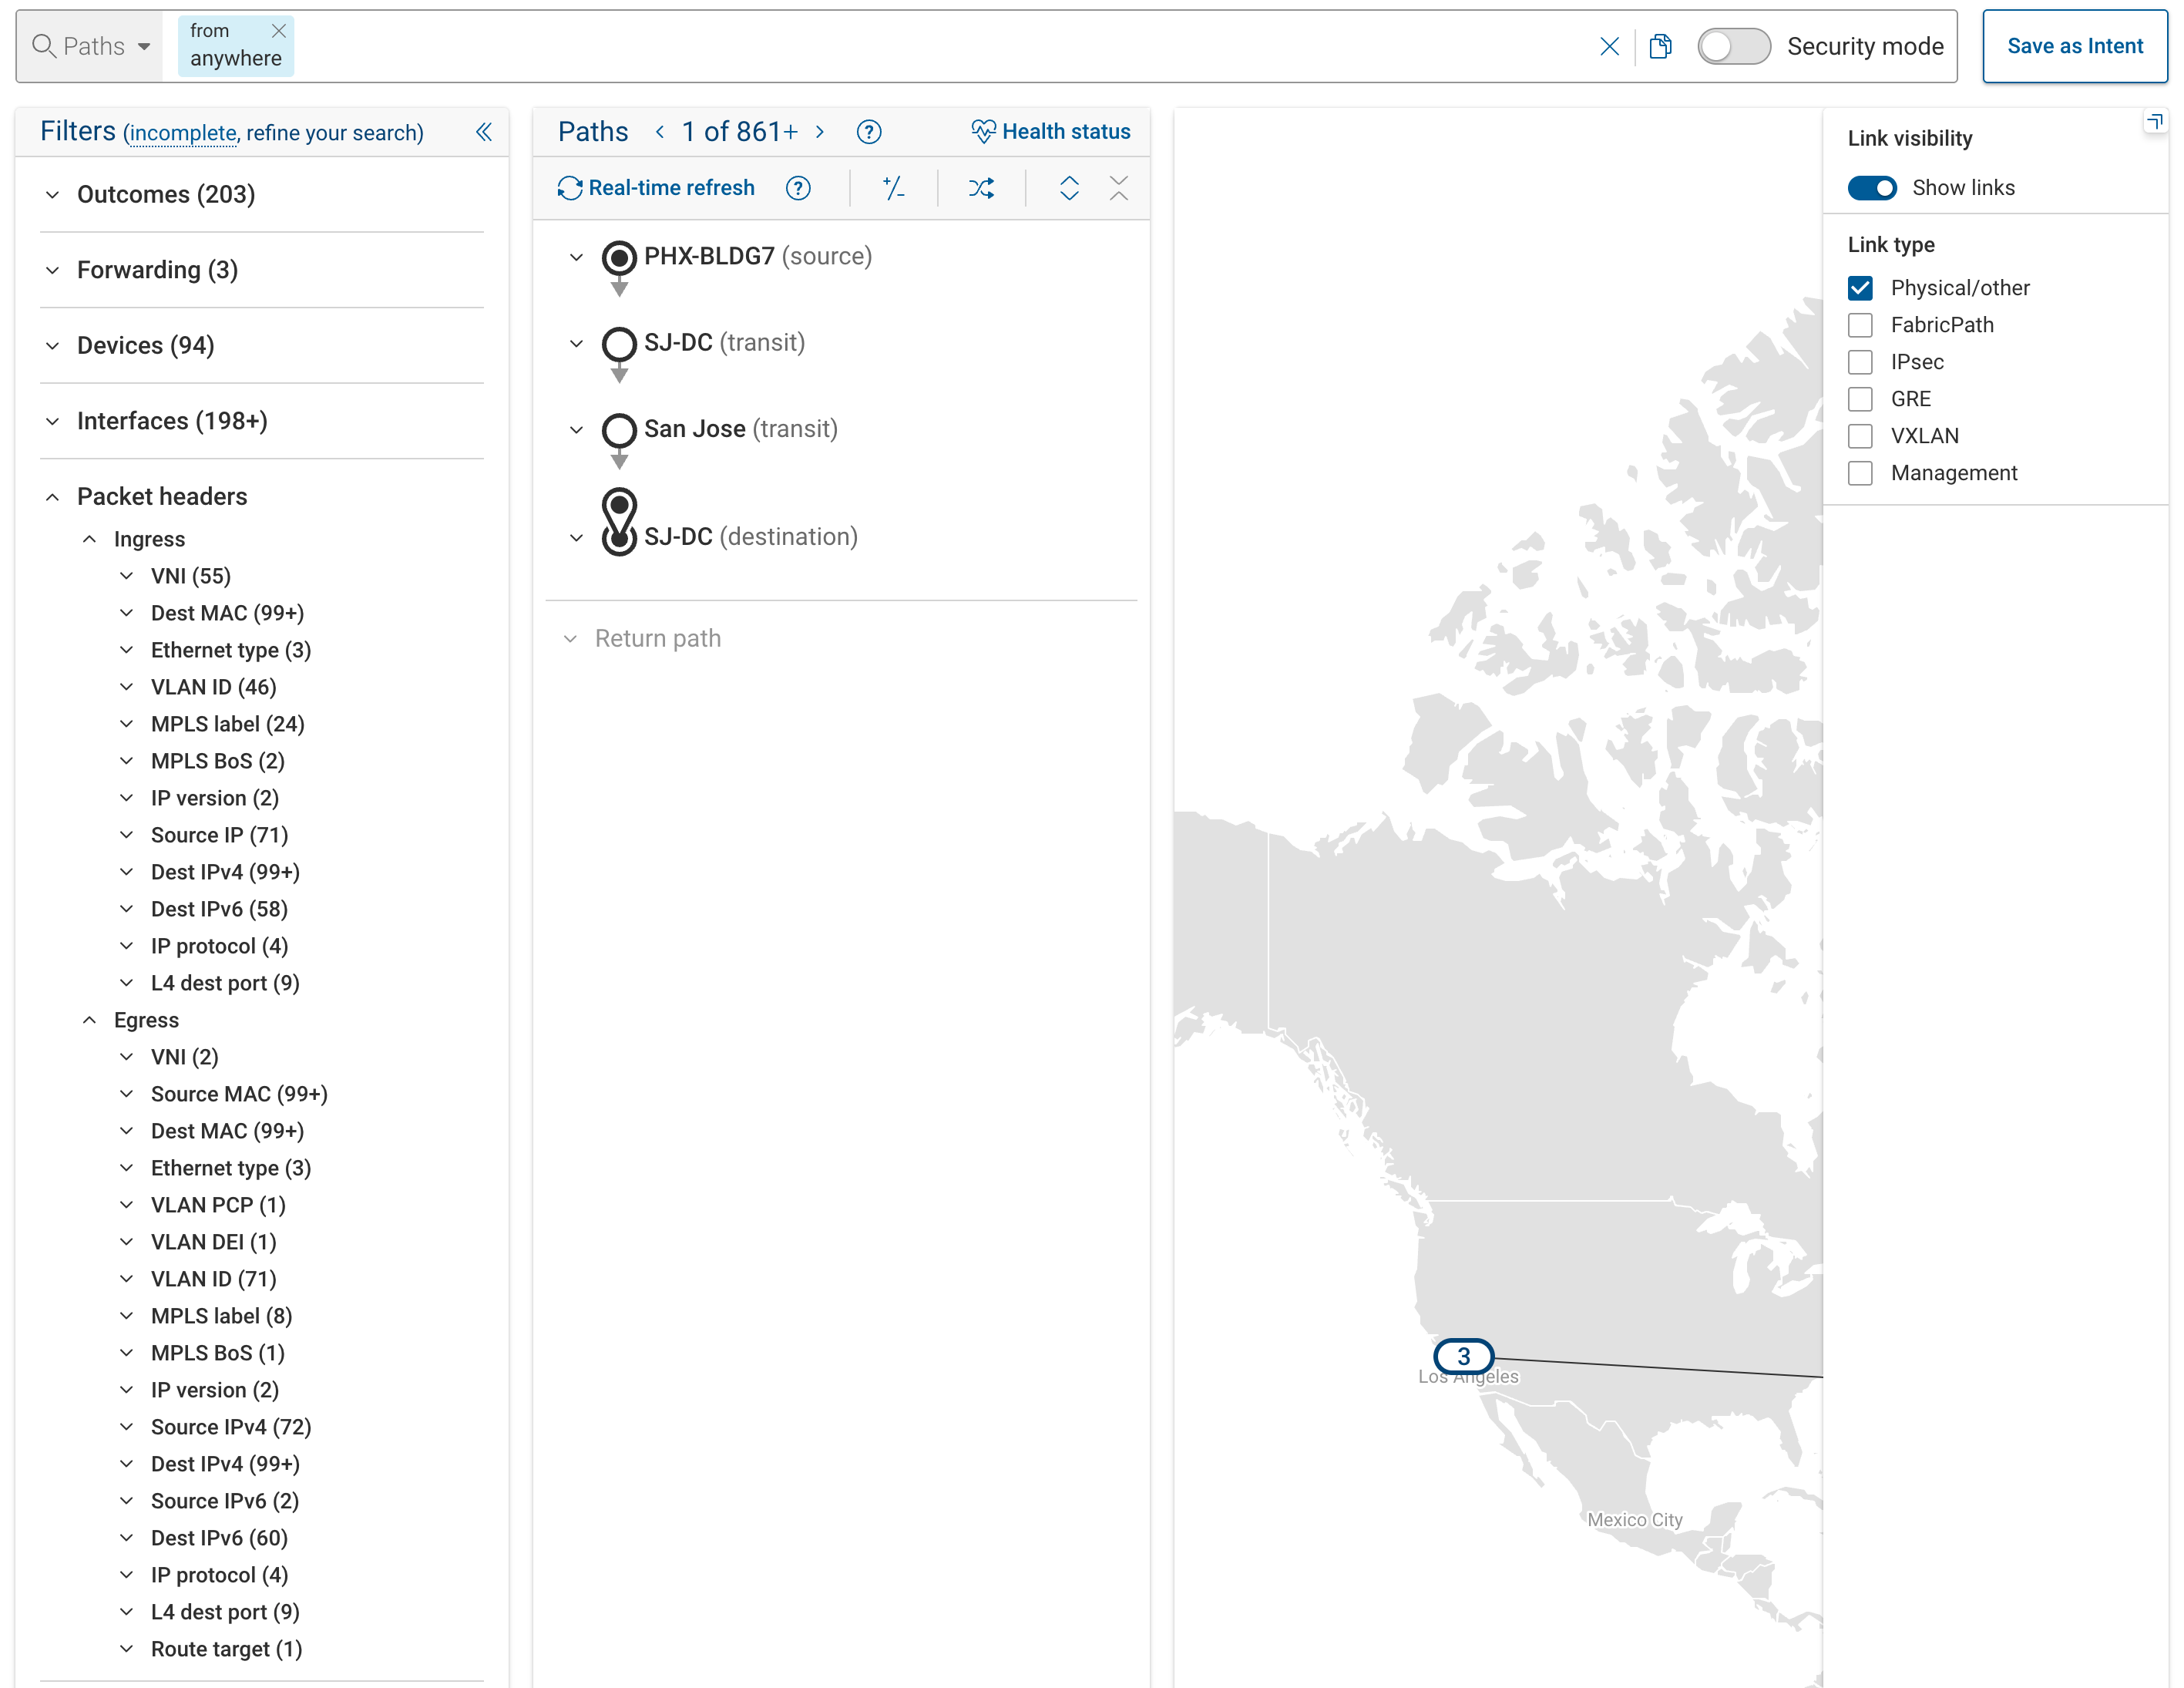The image size is (2184, 1688).
Task: Expand Ingress IP version (2) filter
Action: pyautogui.click(x=126, y=798)
